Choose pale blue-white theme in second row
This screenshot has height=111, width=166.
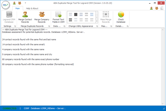click(x=76, y=20)
